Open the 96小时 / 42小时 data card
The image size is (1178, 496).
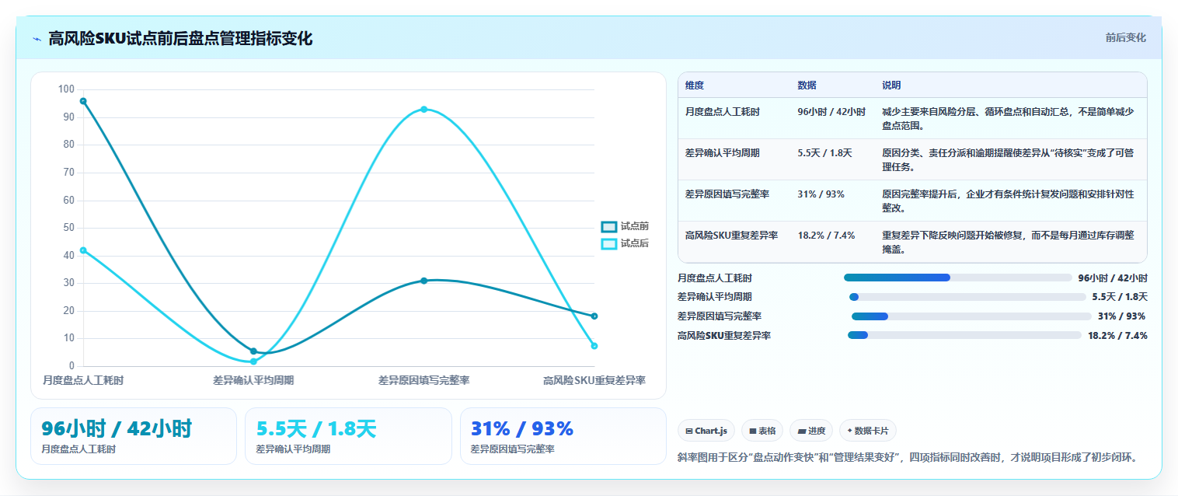(134, 436)
